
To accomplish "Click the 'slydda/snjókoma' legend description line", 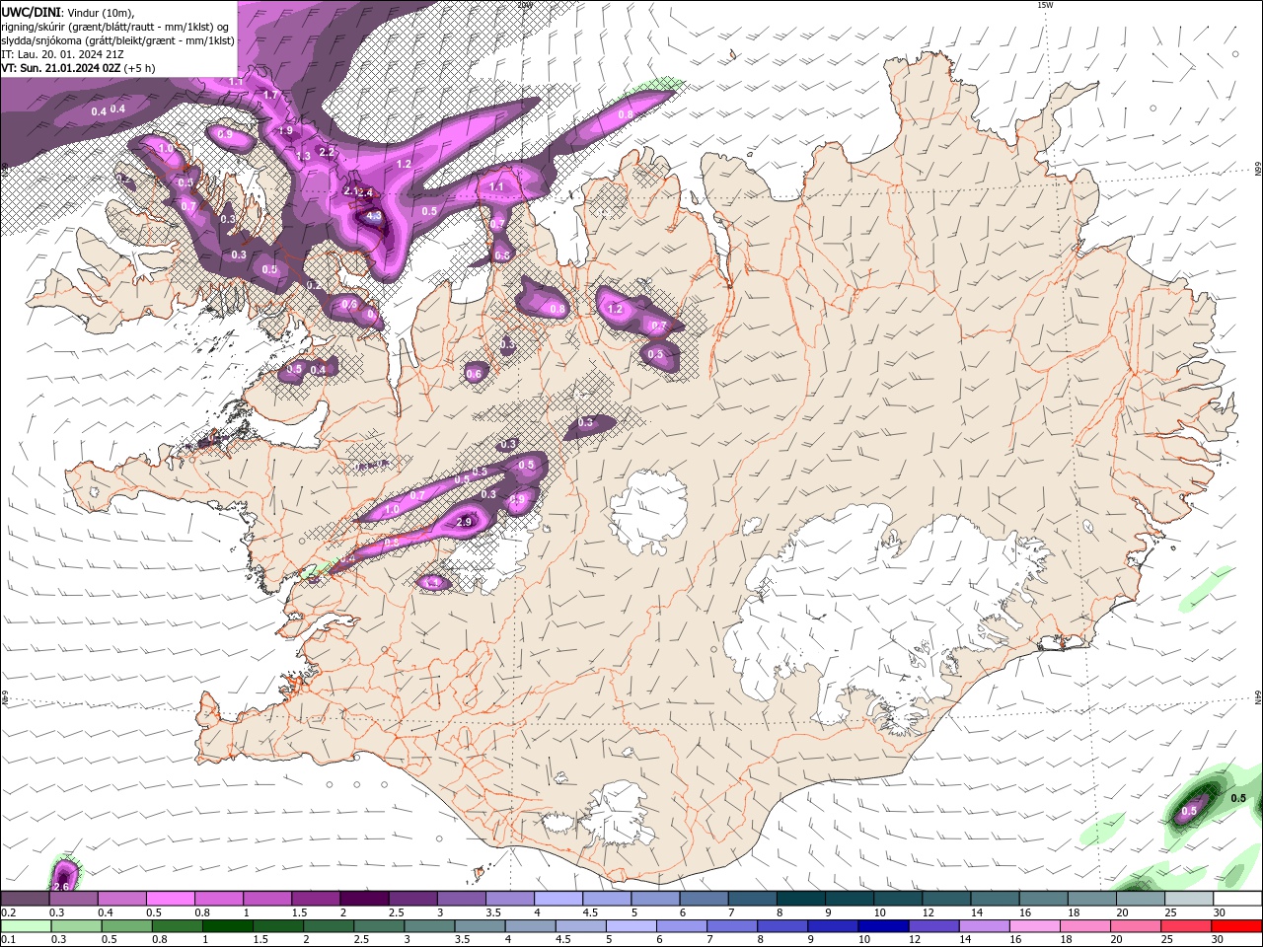I will [117, 40].
